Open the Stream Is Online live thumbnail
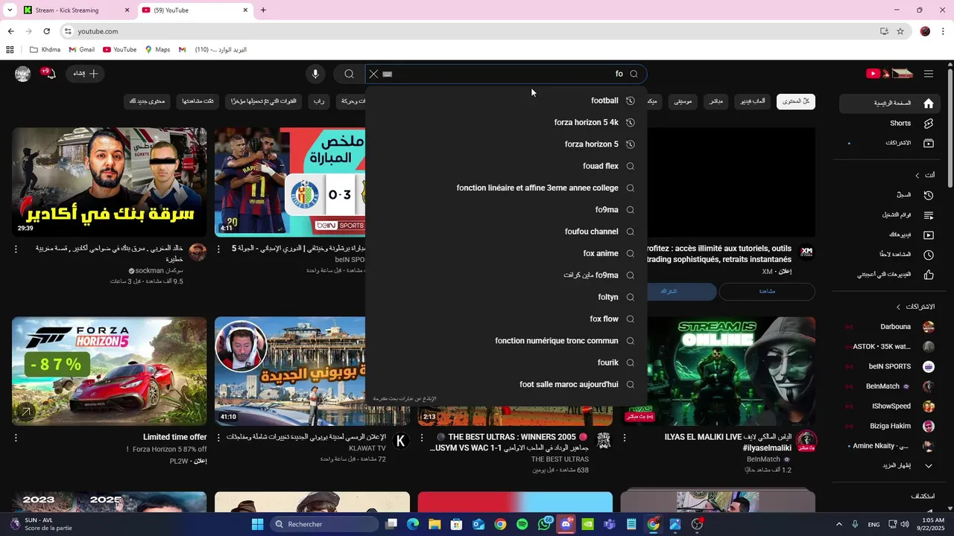Image resolution: width=954 pixels, height=536 pixels. [x=718, y=371]
